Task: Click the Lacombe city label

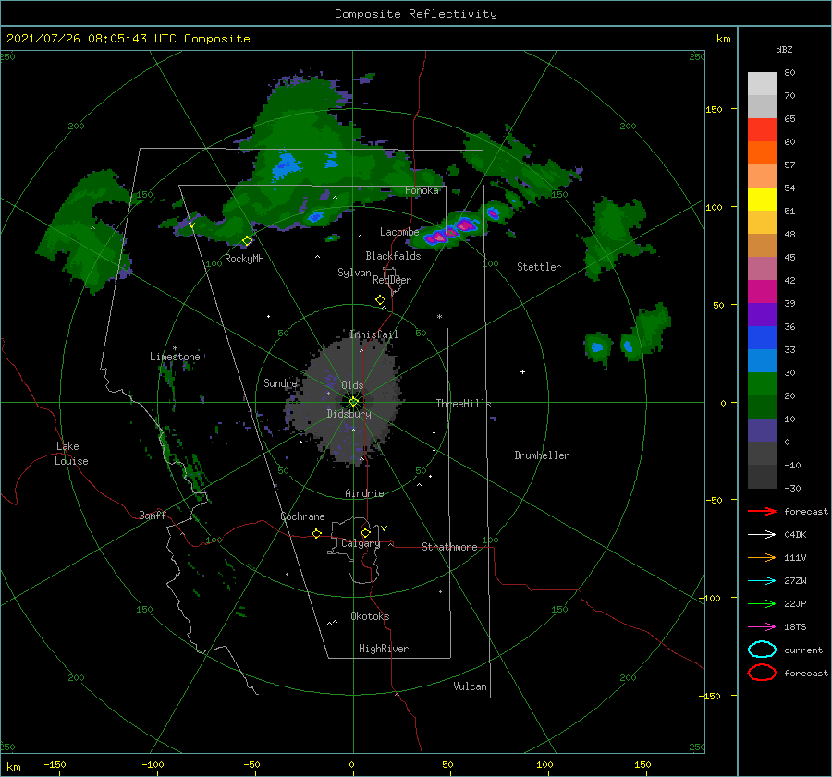Action: coord(399,232)
